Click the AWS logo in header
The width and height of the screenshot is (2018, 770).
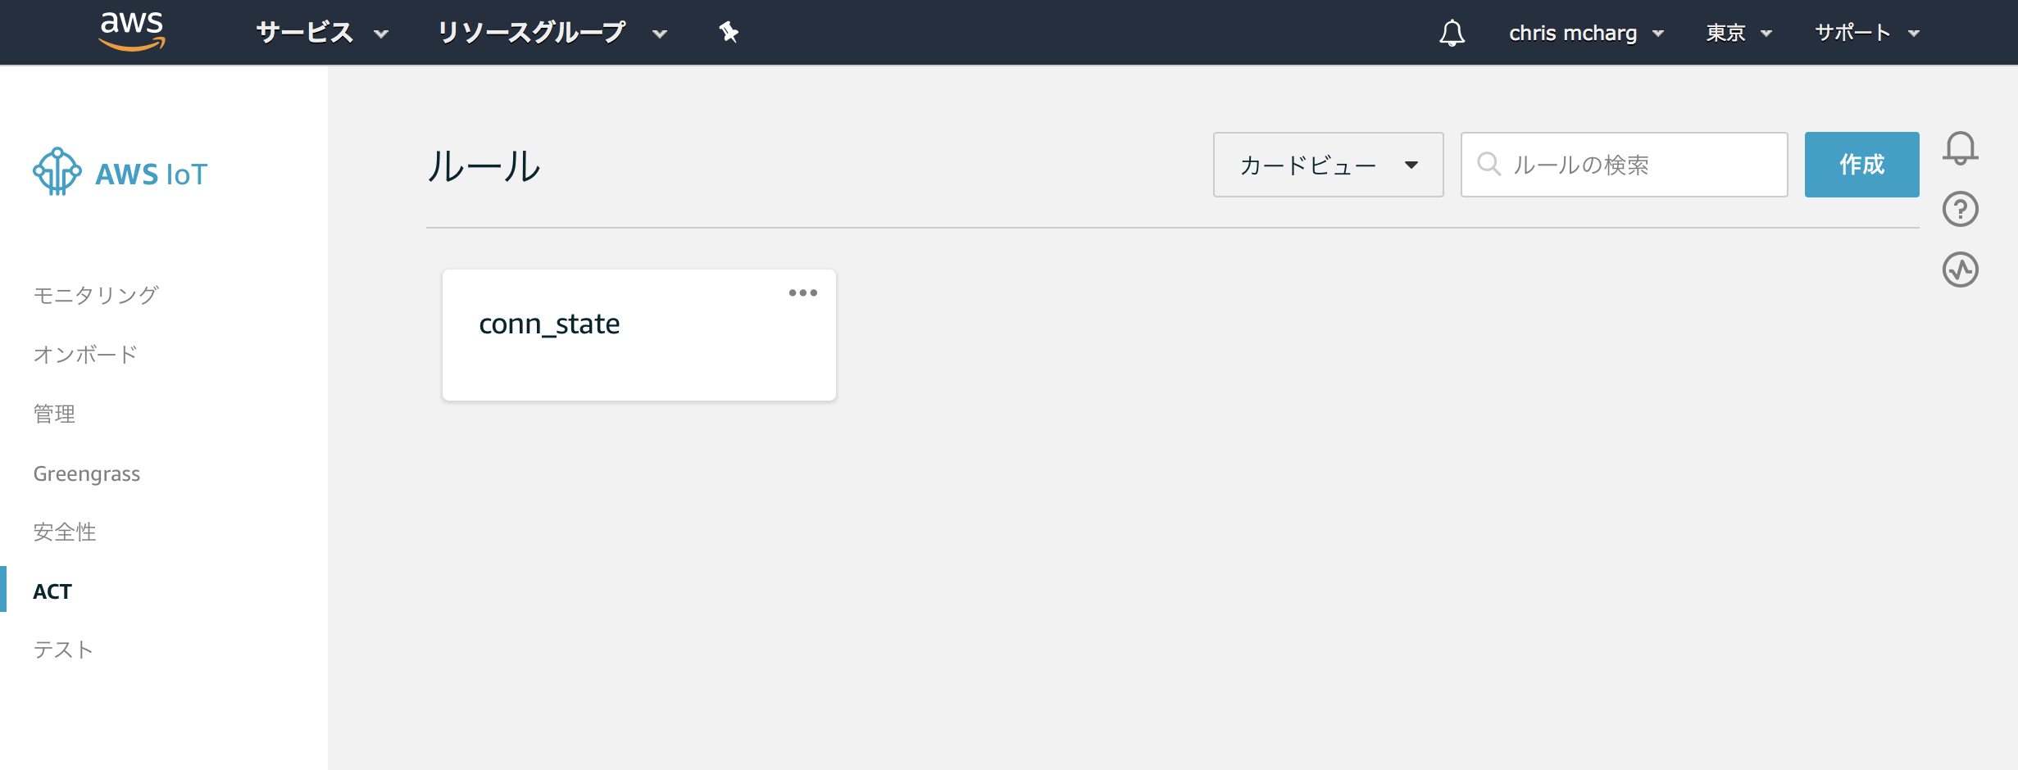pos(131,32)
